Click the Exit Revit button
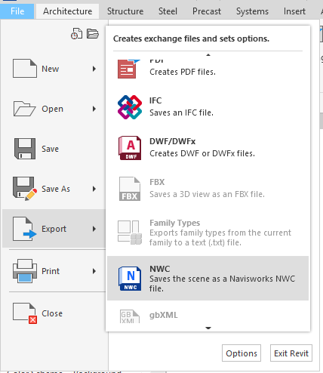Screen dimensions: 323x373 pyautogui.click(x=291, y=353)
